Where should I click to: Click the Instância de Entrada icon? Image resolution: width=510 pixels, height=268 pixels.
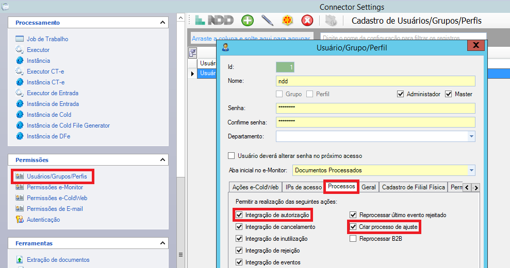[20, 103]
